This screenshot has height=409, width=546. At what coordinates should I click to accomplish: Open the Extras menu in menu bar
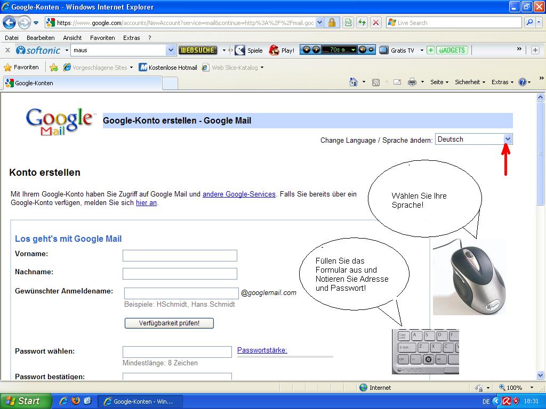[x=131, y=38]
